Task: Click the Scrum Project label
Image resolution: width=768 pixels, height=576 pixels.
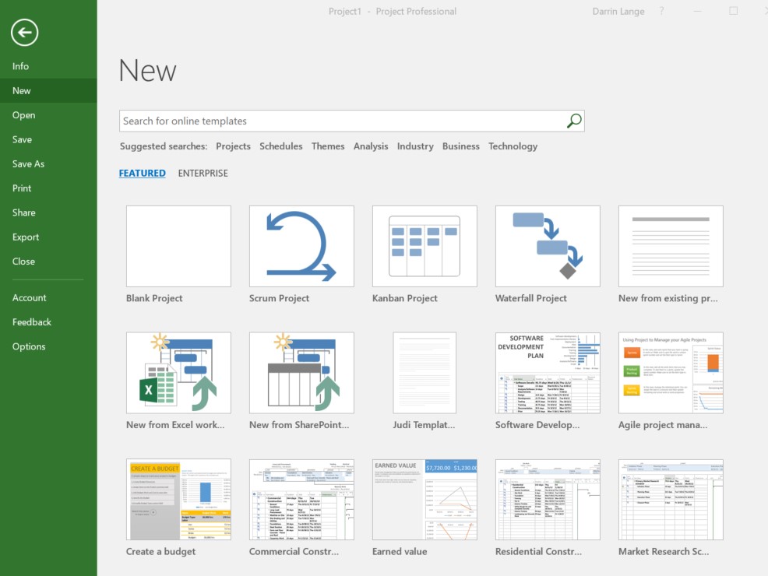Action: pyautogui.click(x=279, y=298)
